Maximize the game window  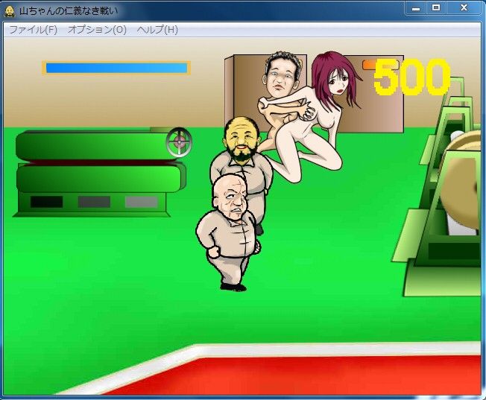tap(436, 8)
